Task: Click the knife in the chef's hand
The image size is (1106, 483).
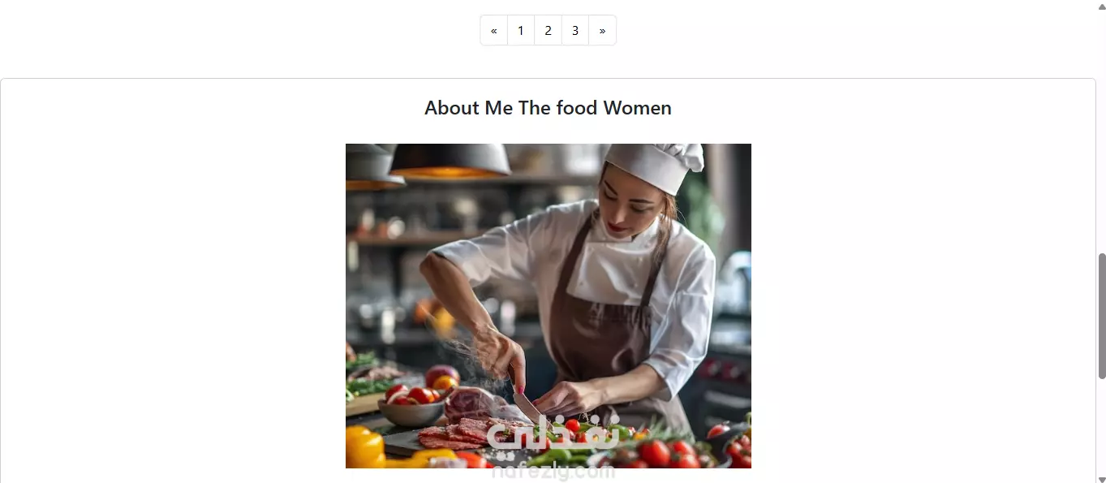Action: [527, 403]
